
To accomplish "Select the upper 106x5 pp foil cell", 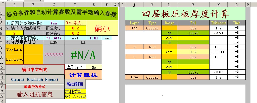I will click(x=193, y=33).
